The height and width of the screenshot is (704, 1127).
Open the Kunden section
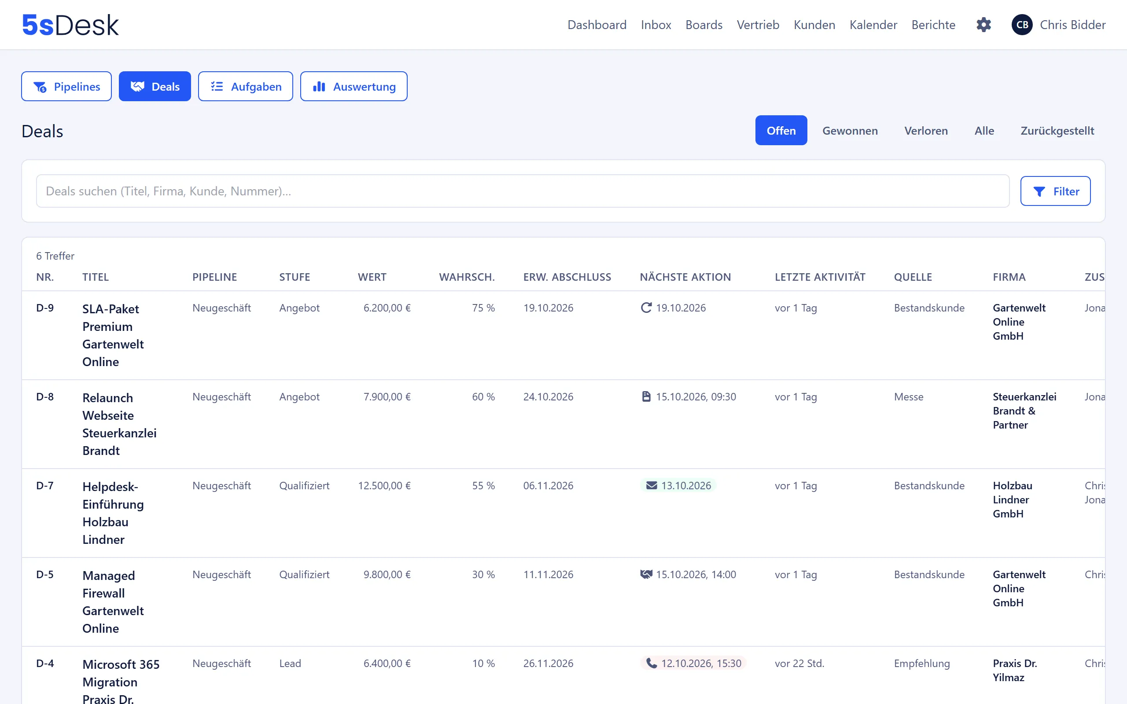pyautogui.click(x=814, y=25)
